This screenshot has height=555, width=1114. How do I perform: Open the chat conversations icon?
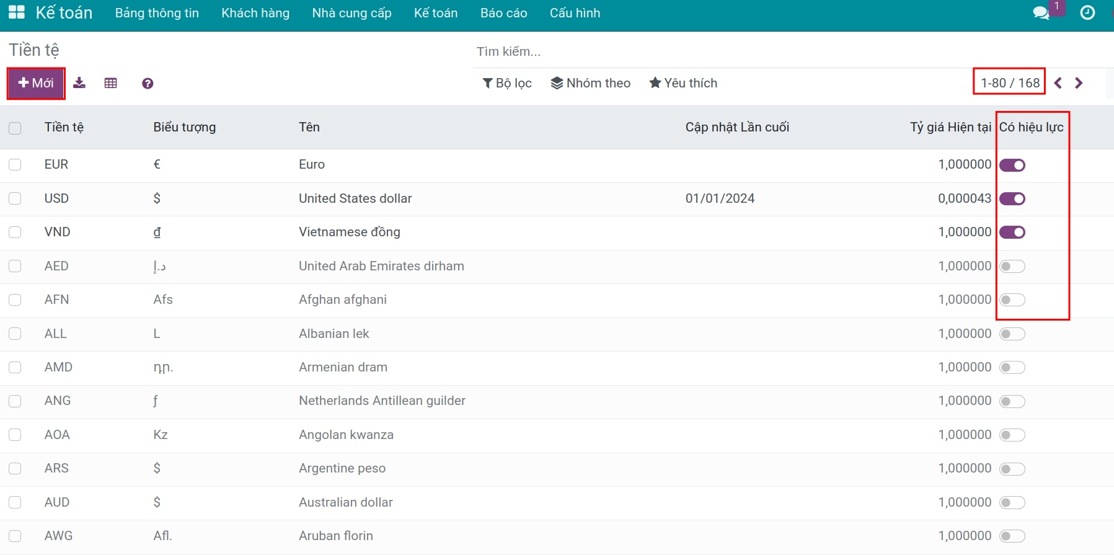[1041, 13]
